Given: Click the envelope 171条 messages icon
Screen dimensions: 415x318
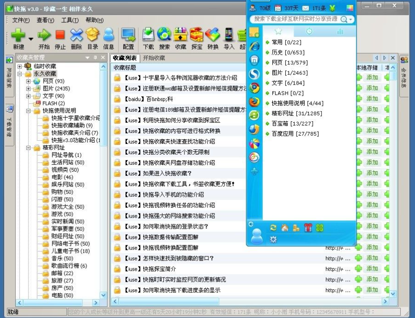Looking at the screenshot, I should pyautogui.click(x=306, y=8).
